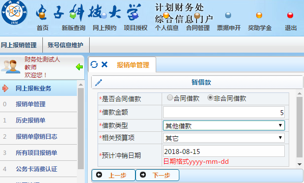The image size is (304, 183).
Task: Click the pencil edit icon beside 暂借款
Action: click(99, 83)
